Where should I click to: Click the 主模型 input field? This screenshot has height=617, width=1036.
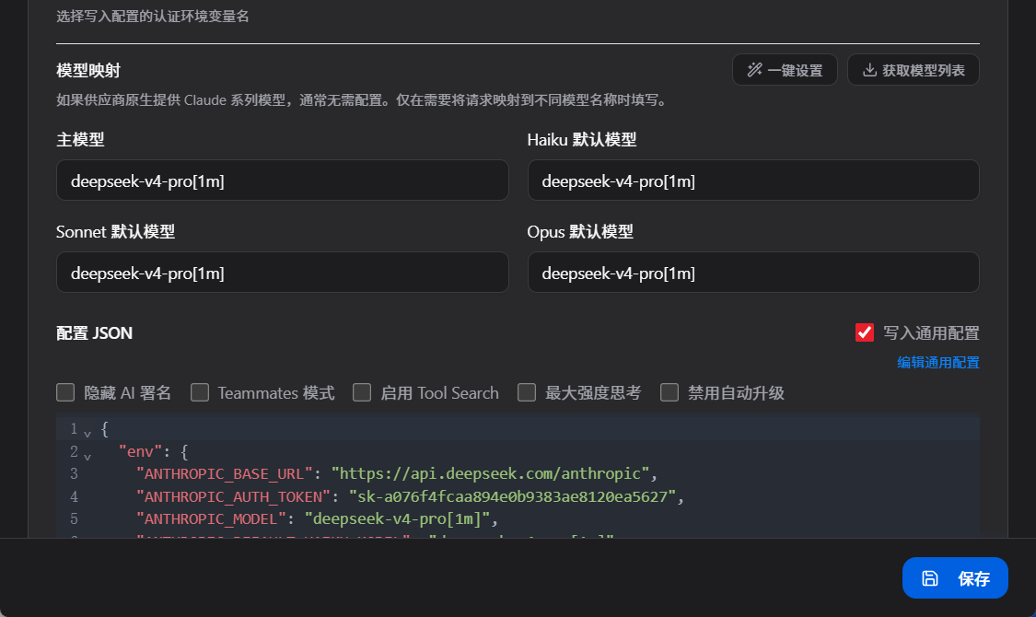(282, 180)
